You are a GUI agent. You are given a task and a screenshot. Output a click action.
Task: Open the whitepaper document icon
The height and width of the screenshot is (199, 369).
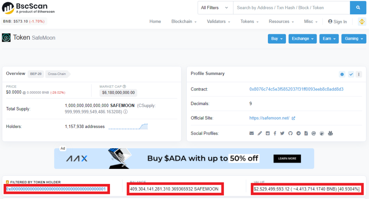click(x=306, y=133)
